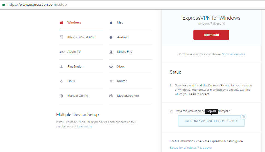This screenshot has height=152, width=265.
Task: Click the Setup section heading
Action: [x=176, y=72]
